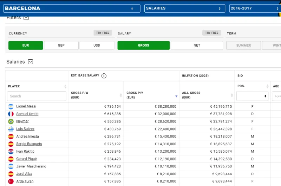Click Spain flag next to Gerard Piqué
This screenshot has height=186, width=281.
(x=11, y=159)
